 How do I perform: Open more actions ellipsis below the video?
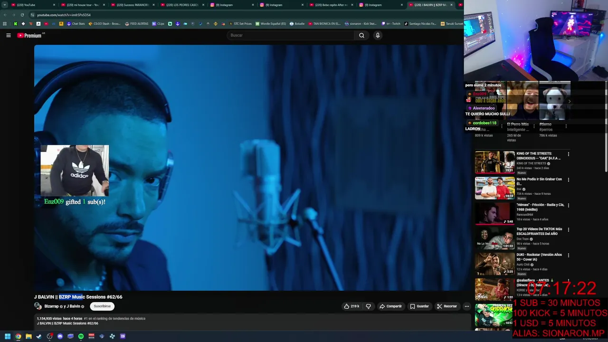(466, 306)
